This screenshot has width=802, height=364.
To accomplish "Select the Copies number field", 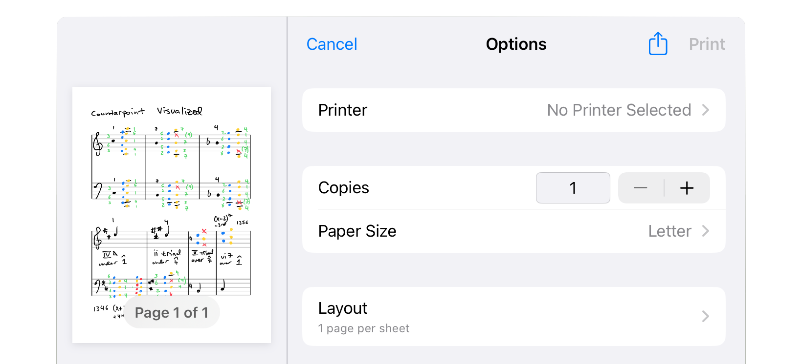I will [573, 188].
